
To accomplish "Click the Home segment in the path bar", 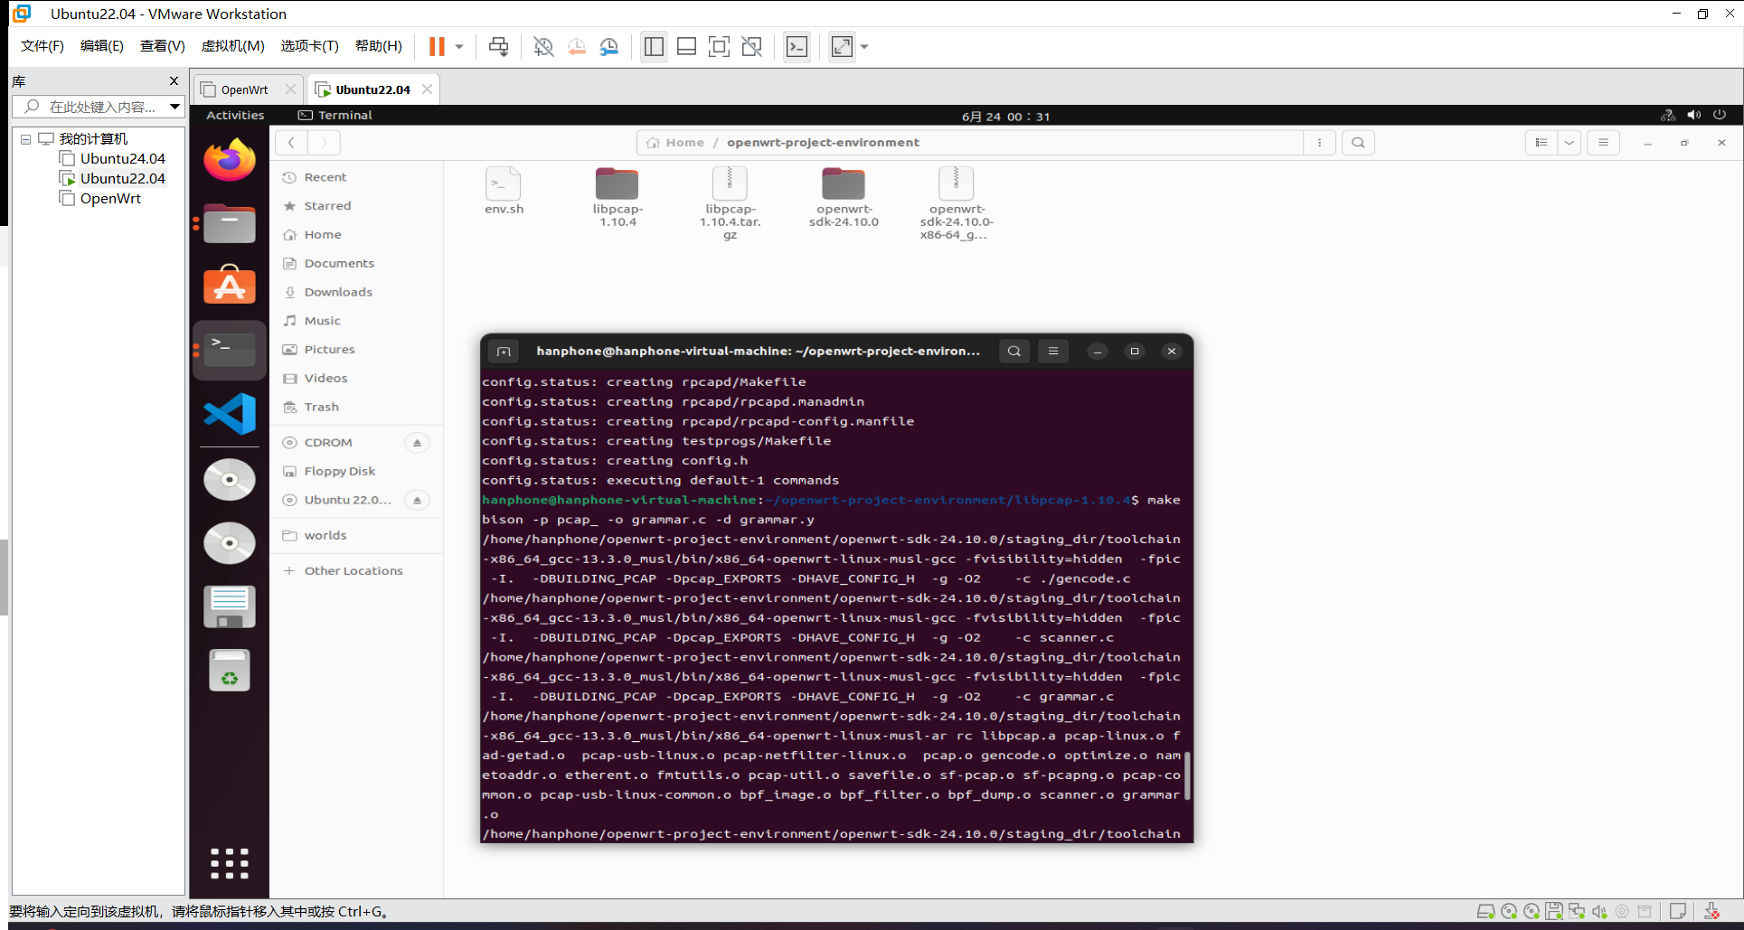I will [x=675, y=143].
